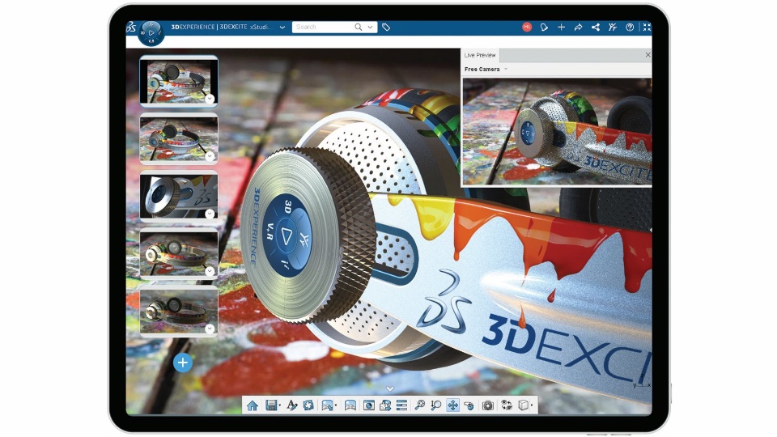
Task: Click the circular arrows update icon
Action: click(308, 405)
